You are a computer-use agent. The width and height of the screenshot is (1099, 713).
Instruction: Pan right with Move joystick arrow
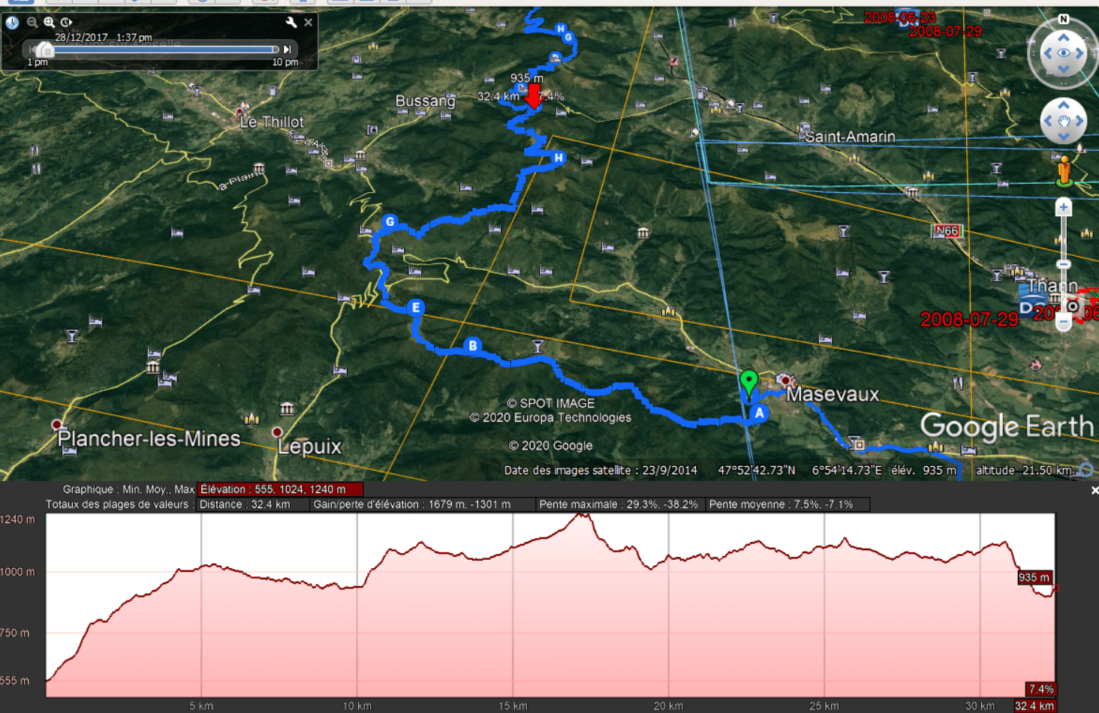(1079, 121)
